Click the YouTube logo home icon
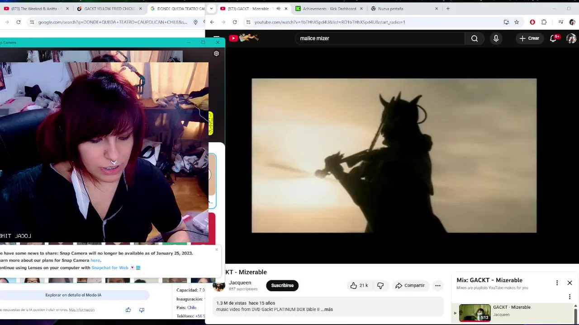Image resolution: width=579 pixels, height=325 pixels. (243, 38)
